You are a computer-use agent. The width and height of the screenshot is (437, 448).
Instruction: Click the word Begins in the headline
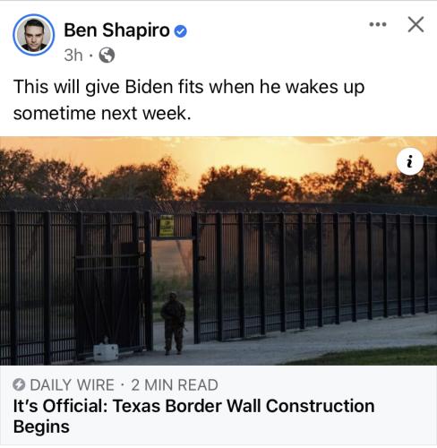[x=41, y=426]
